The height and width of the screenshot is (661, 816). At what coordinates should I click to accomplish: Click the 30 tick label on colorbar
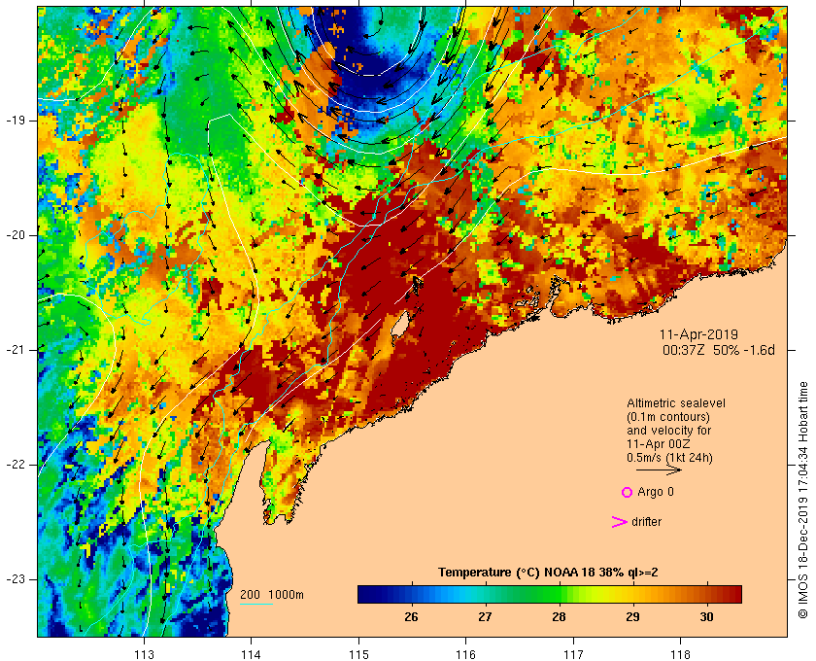pos(707,617)
